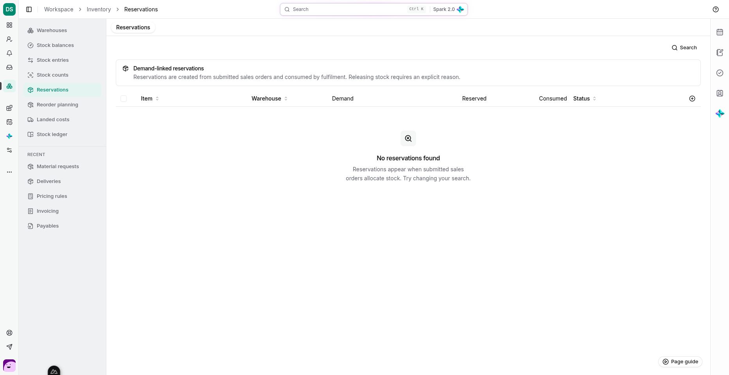Go to Workspace breadcrumb
The image size is (729, 375).
point(59,9)
